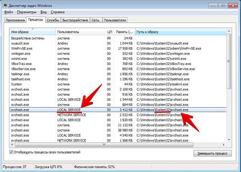Switch to the Приложения tab
This screenshot has width=241, height=172.
pyautogui.click(x=15, y=20)
